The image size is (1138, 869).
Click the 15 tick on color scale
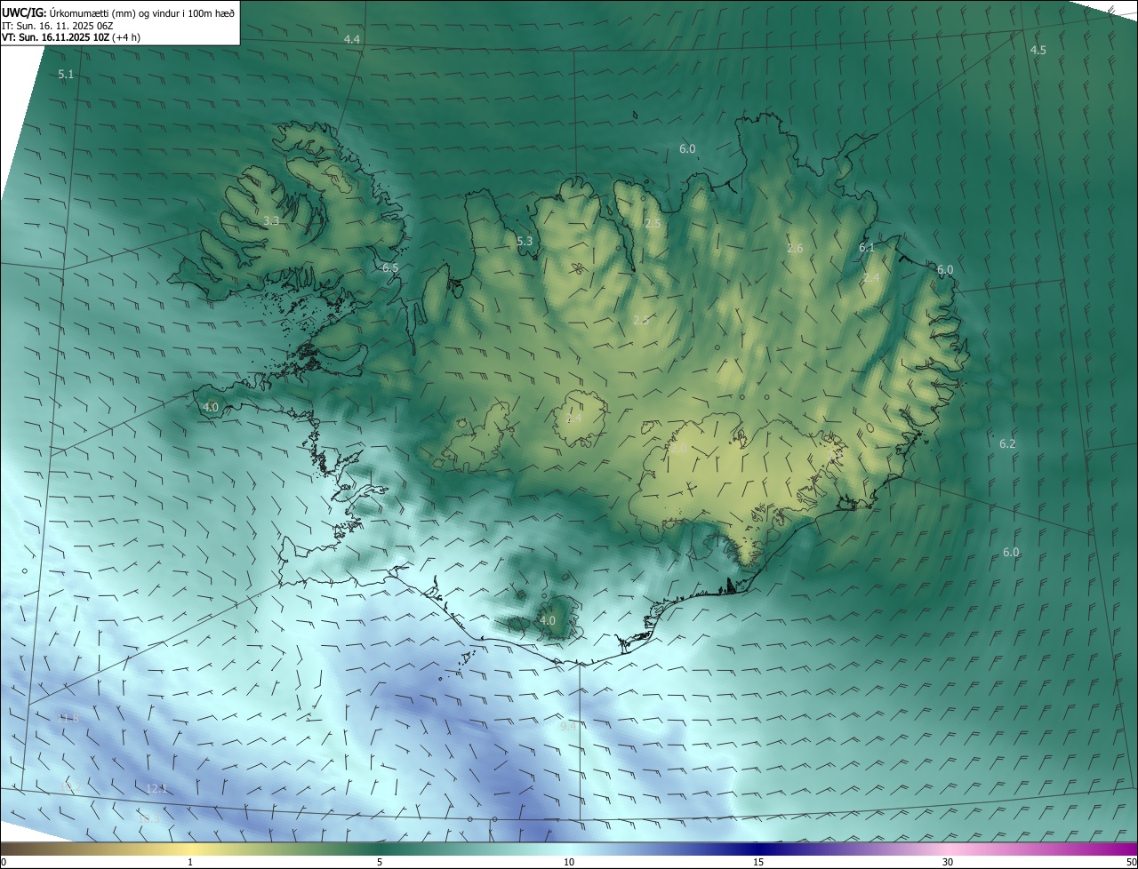(758, 862)
